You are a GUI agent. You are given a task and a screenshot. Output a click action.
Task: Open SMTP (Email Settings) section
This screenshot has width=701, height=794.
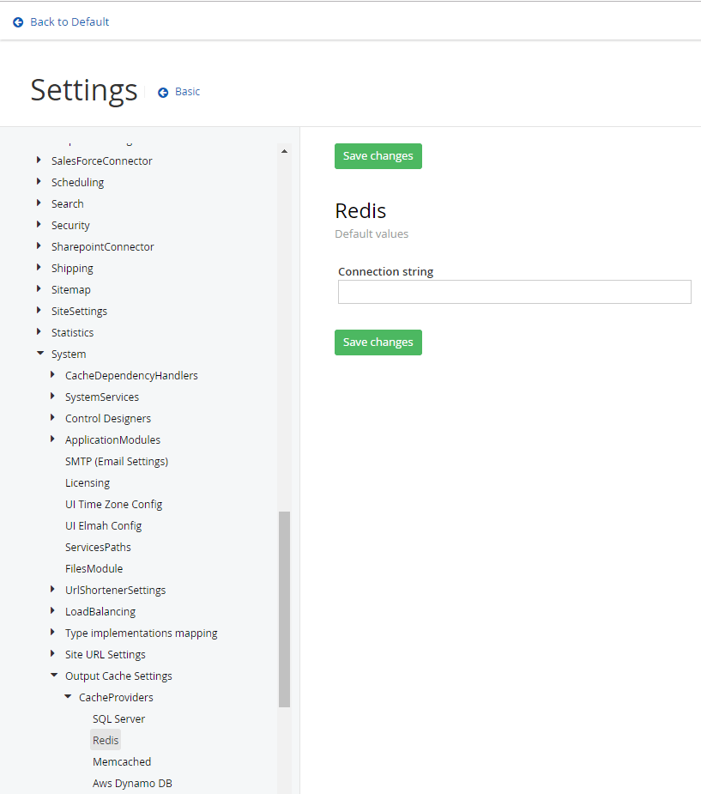click(117, 461)
